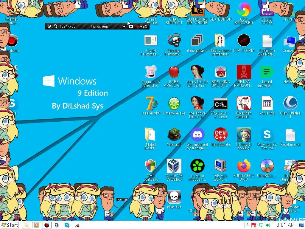
Task: Click the red flag tray icon
Action: pos(254,225)
